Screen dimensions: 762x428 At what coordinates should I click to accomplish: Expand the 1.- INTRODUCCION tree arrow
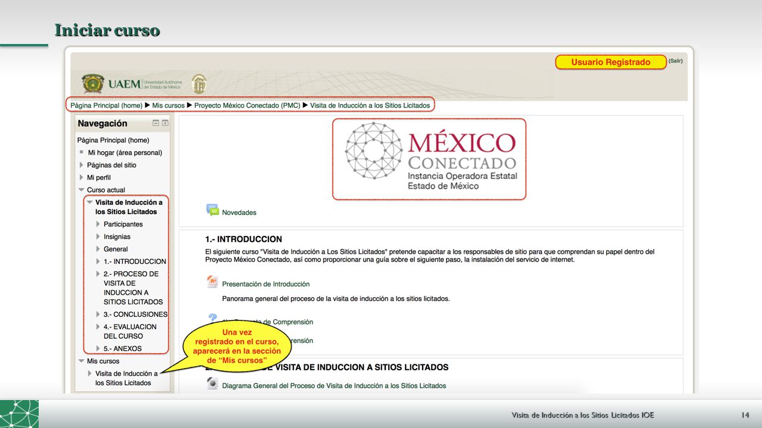98,262
